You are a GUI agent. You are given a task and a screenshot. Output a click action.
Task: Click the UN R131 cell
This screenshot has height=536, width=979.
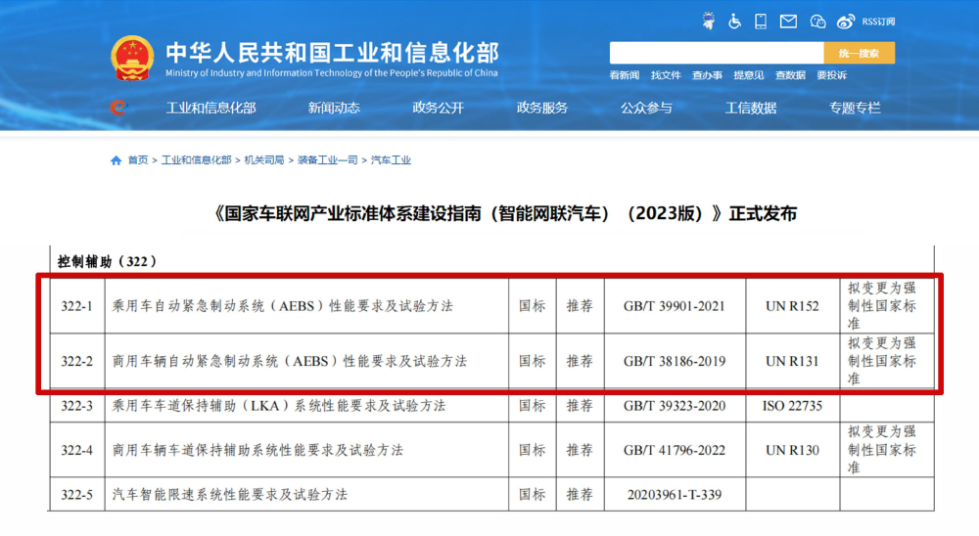click(x=792, y=361)
